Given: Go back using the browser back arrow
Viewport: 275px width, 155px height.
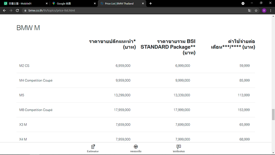Looking at the screenshot, I should [4, 11].
